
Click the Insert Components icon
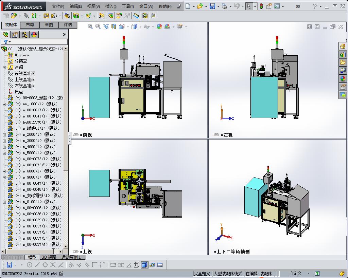14,16
